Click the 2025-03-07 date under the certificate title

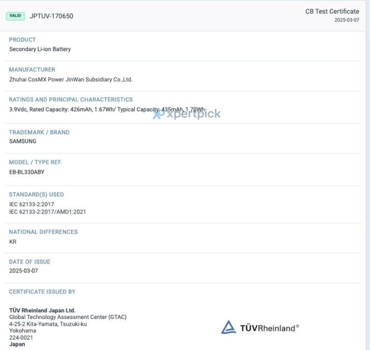tap(346, 20)
